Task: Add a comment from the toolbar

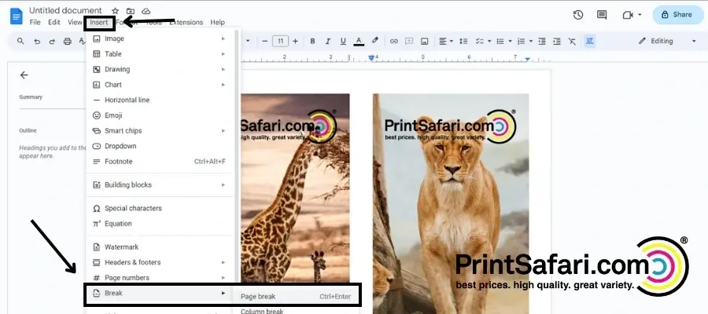Action: [x=409, y=41]
